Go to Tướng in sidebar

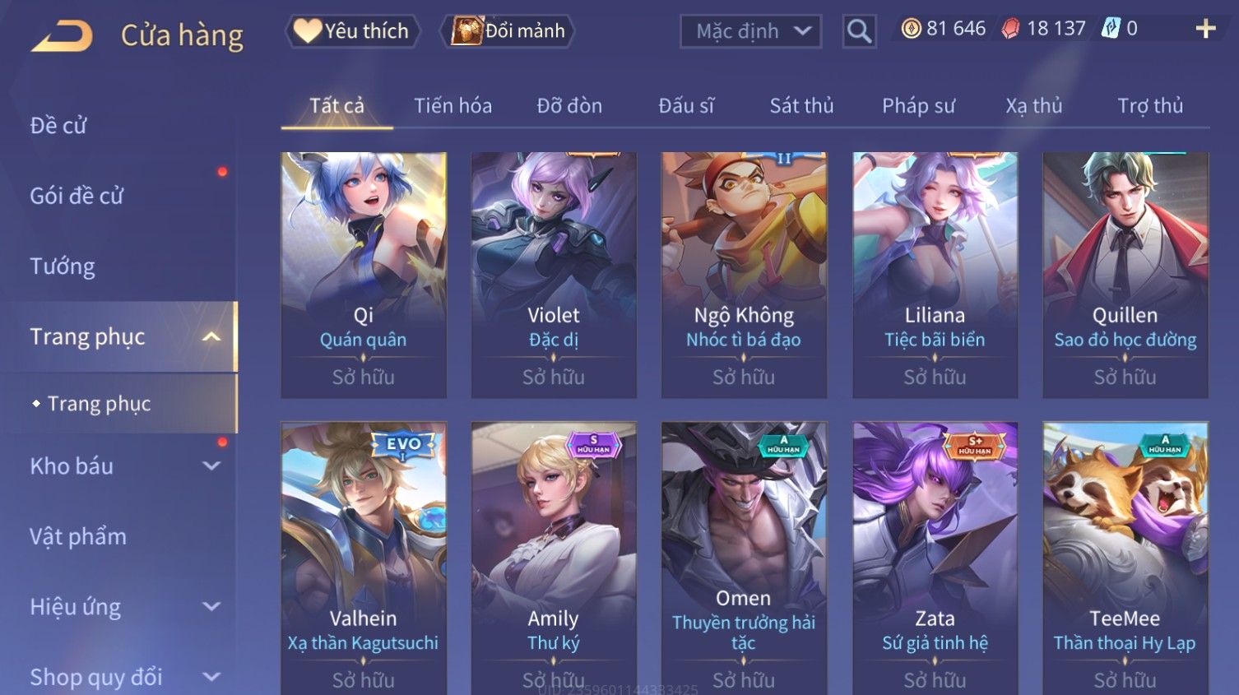coord(63,266)
